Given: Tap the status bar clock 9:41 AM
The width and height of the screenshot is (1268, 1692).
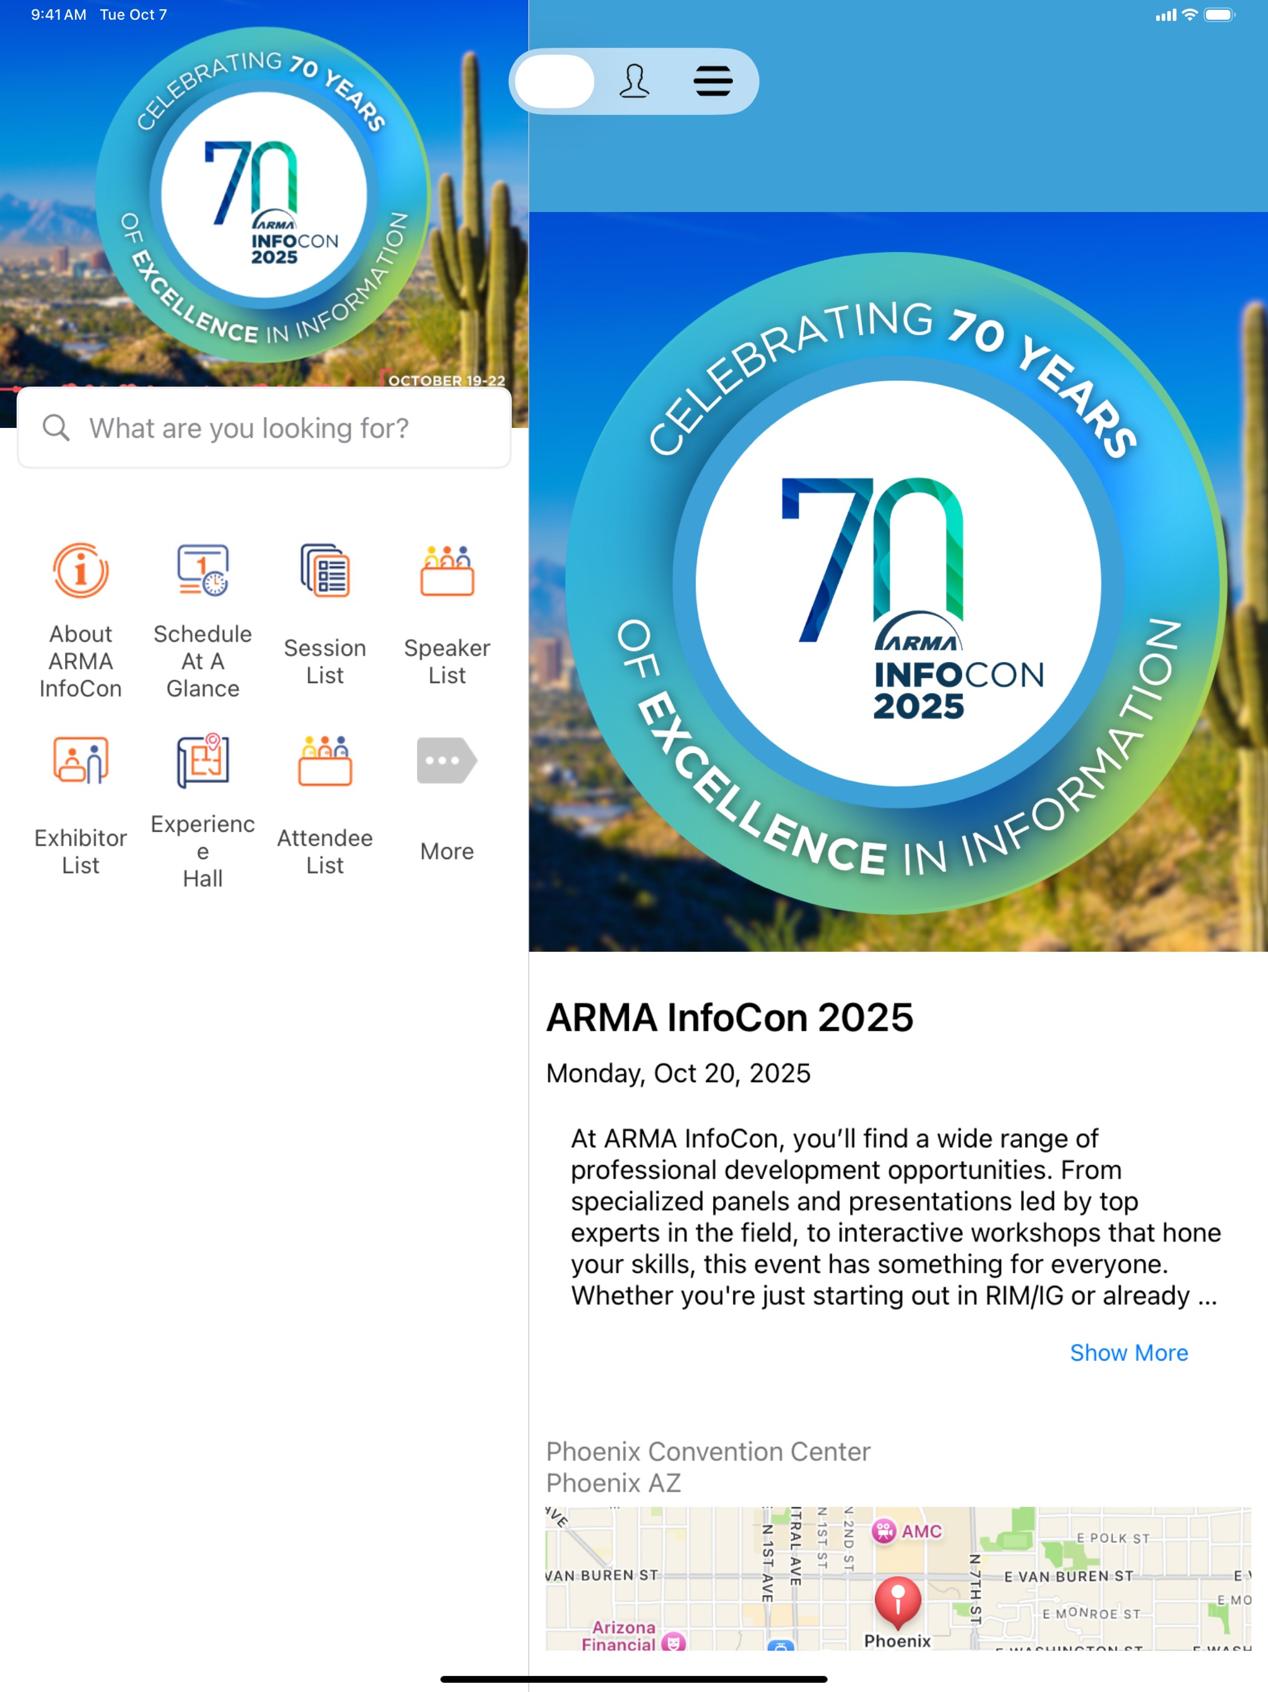Looking at the screenshot, I should [x=58, y=14].
